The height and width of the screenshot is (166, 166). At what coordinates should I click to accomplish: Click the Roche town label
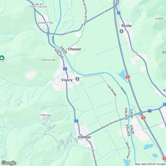click(x=126, y=26)
